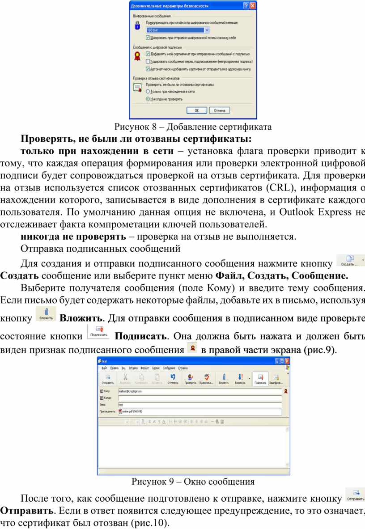The image size is (365, 529).
Task: Click the Копировать toolbar icon
Action: 141,379
